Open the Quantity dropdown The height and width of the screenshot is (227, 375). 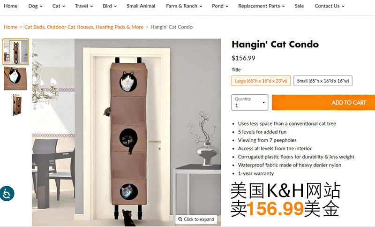[x=250, y=102]
